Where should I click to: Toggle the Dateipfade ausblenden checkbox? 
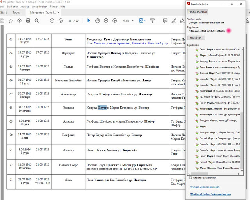click(190, 178)
